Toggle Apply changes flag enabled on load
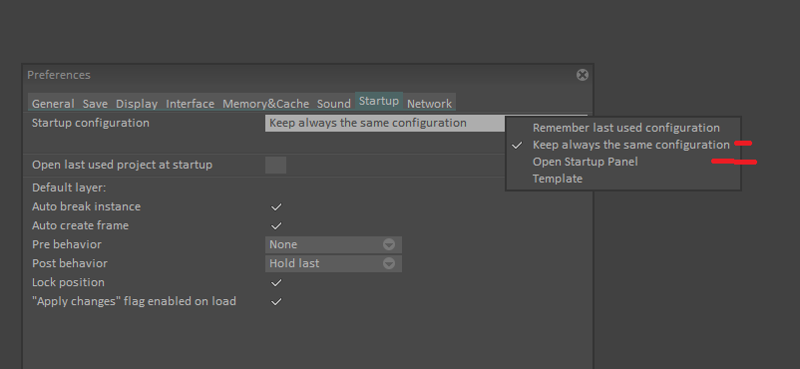Screen dimensions: 800x369 click(276, 301)
